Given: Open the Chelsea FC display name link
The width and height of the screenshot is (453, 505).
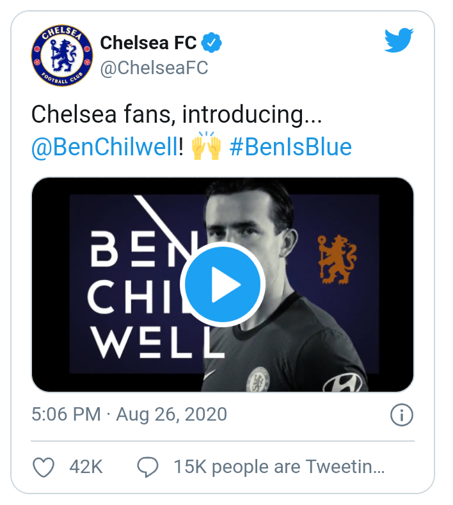Looking at the screenshot, I should point(148,43).
